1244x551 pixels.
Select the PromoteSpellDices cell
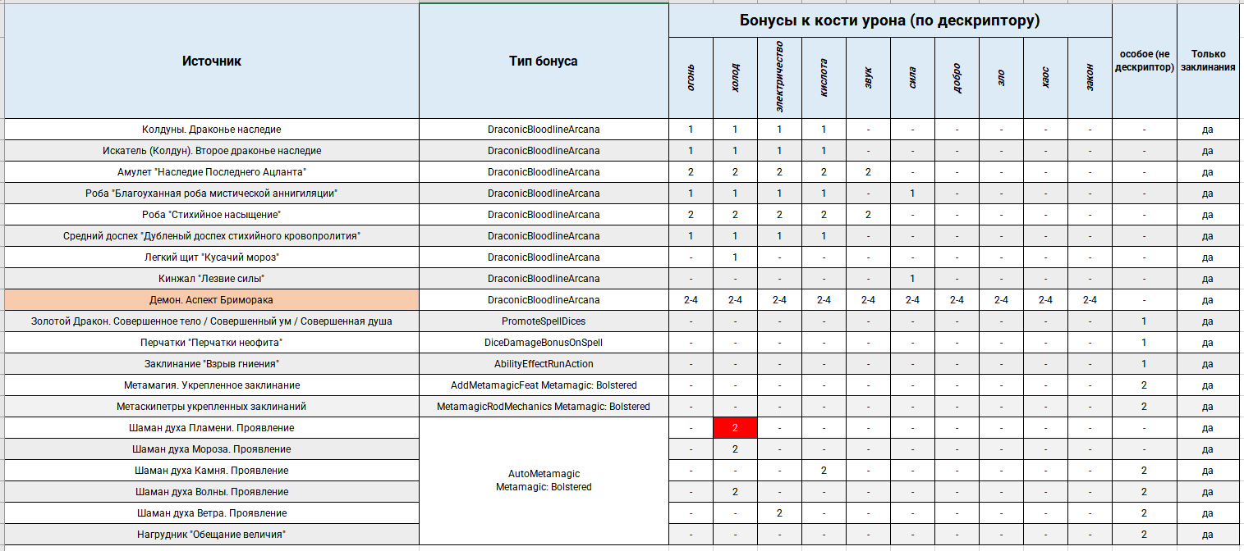tap(544, 321)
